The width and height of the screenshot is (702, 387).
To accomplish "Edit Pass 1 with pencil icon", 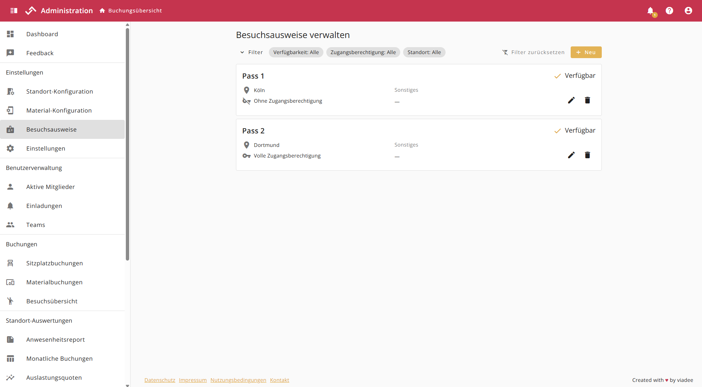I will [x=571, y=100].
